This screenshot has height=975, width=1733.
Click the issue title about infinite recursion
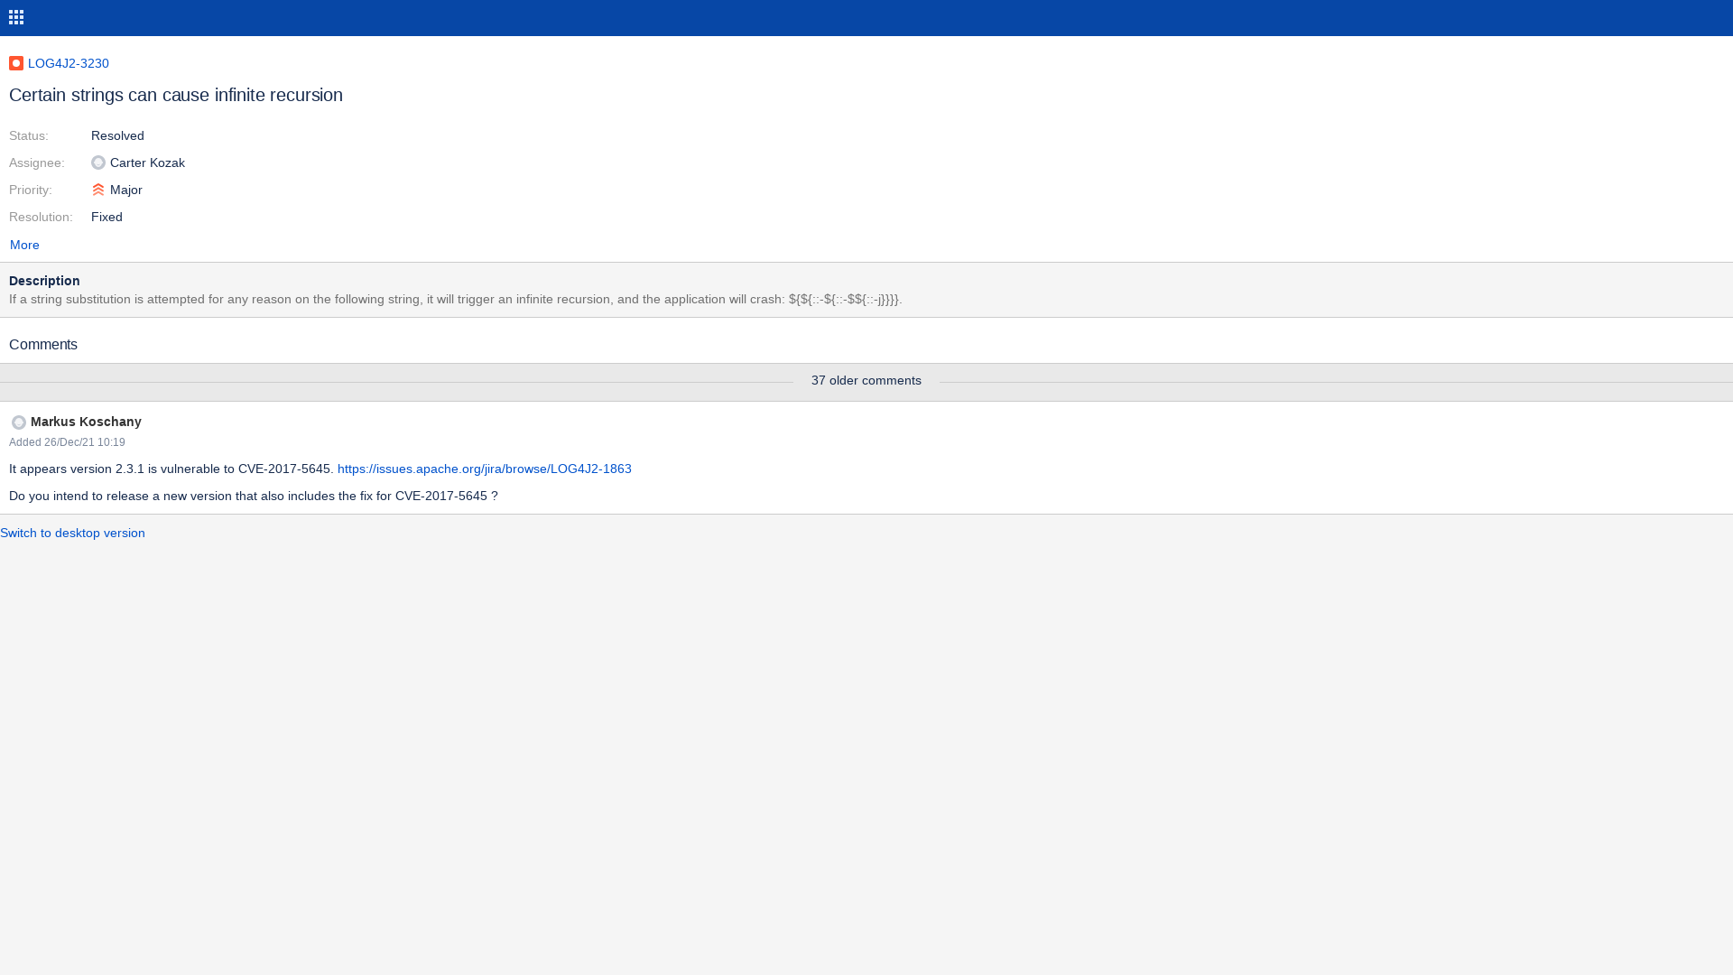pos(176,95)
